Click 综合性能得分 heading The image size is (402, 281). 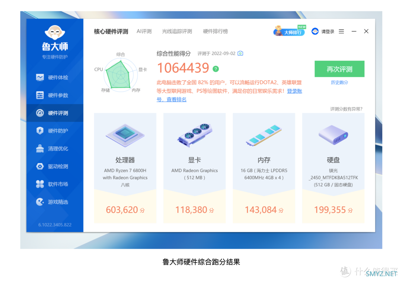[173, 54]
